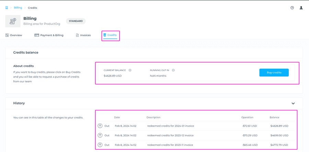Click the Out arrow icon for 2023-11 invoice
This screenshot has height=152, width=309.
[100, 145]
